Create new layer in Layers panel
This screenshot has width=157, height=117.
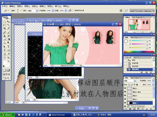point(146,109)
